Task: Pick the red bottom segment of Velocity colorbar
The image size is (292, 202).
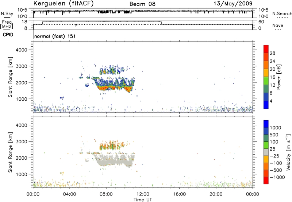Action: pos(266,180)
